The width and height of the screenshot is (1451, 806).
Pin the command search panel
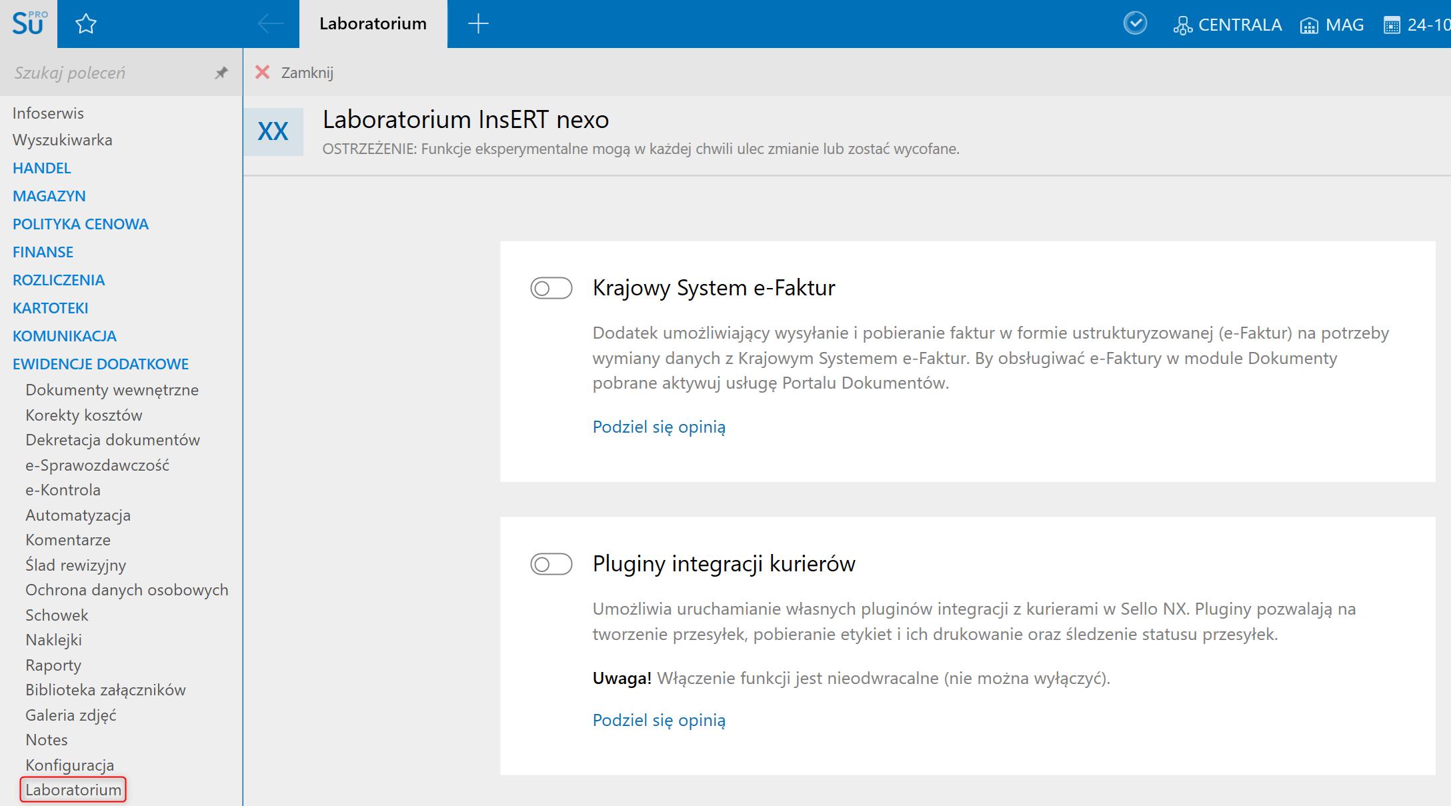(221, 73)
